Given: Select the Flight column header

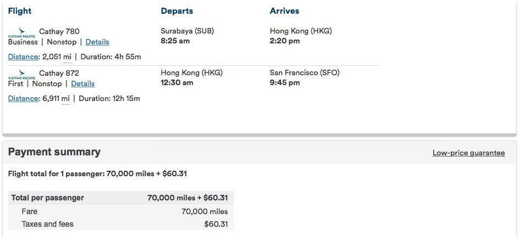Looking at the screenshot, I should [20, 11].
